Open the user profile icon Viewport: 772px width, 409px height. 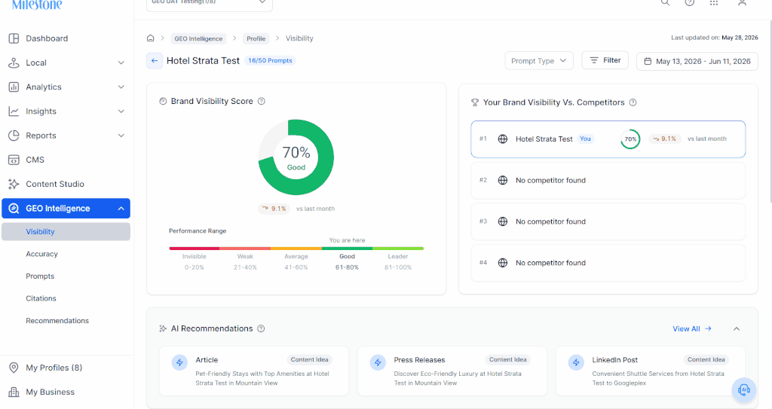pos(742,2)
